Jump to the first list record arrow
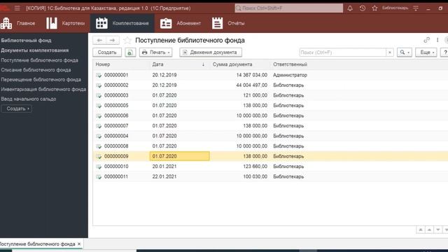 click(x=421, y=230)
